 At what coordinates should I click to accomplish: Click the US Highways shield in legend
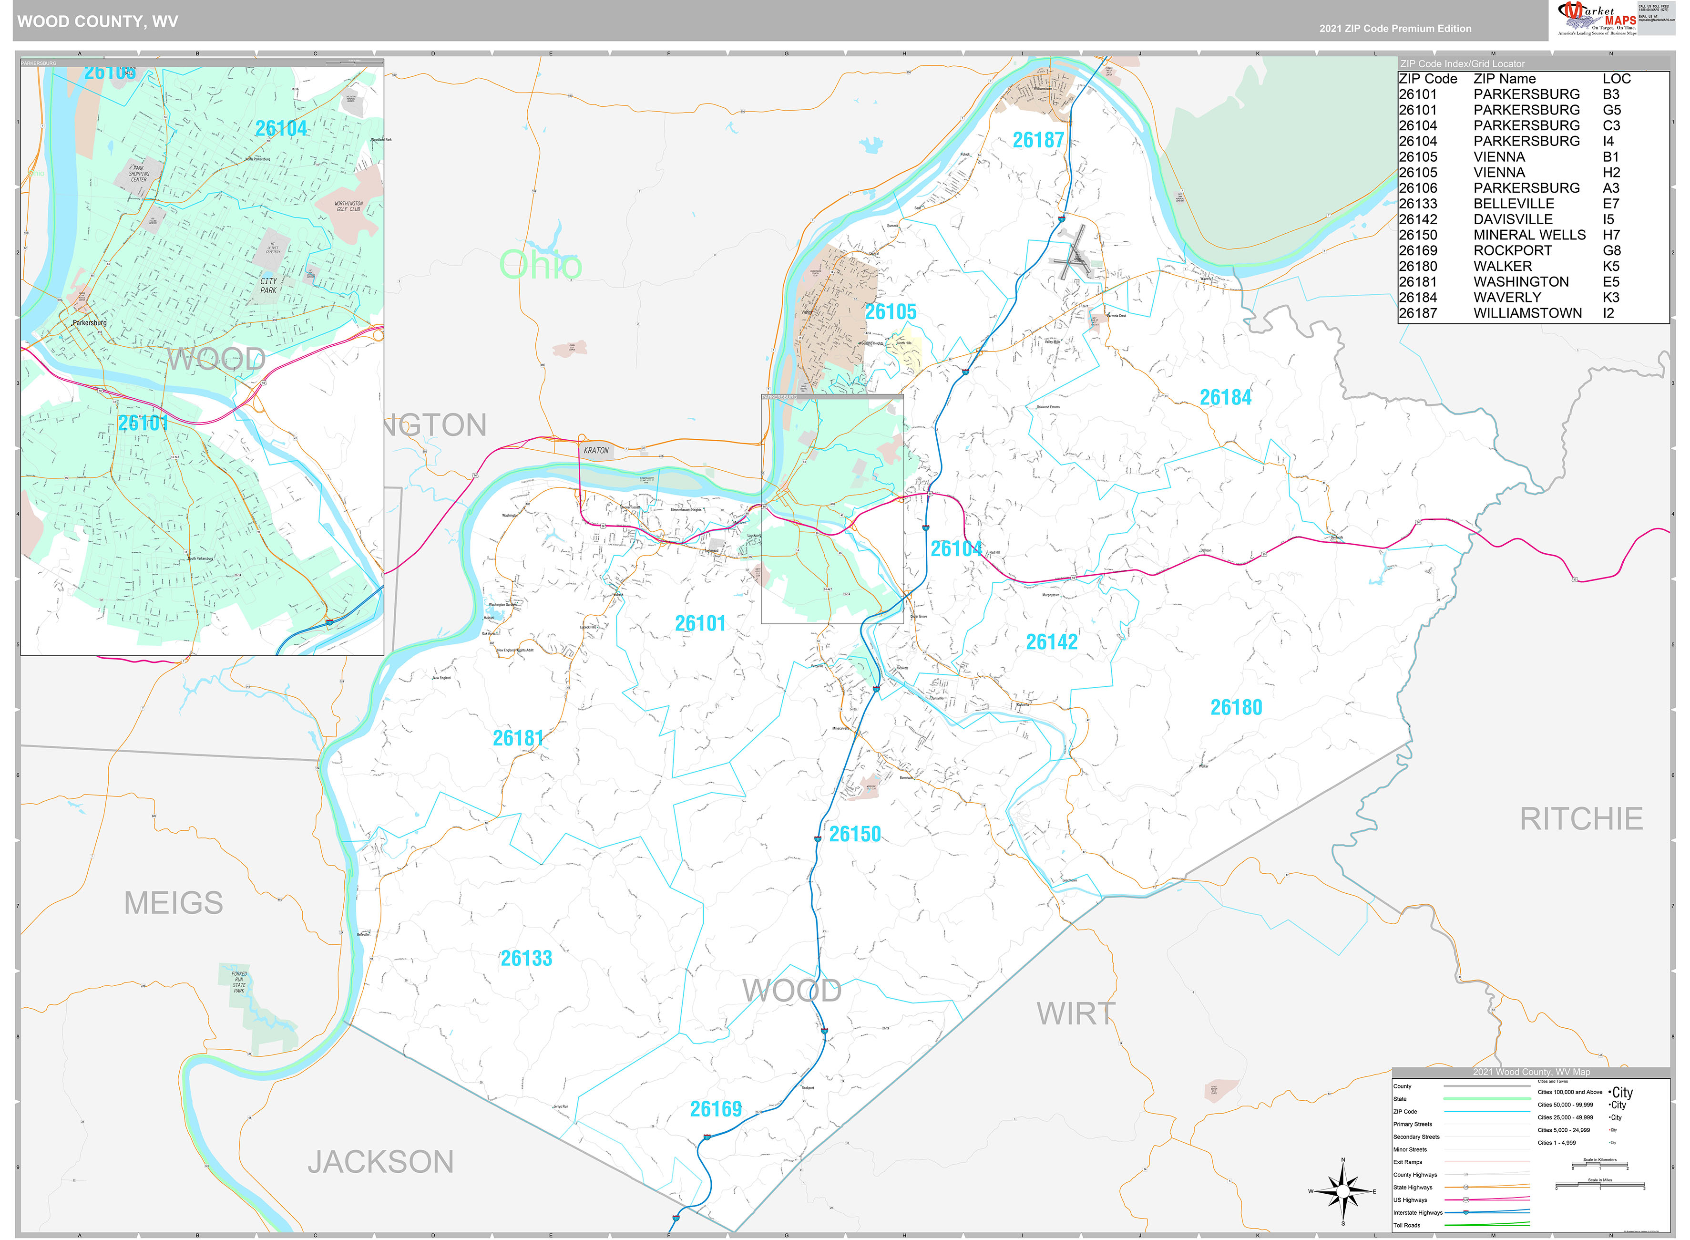[x=1466, y=1199]
